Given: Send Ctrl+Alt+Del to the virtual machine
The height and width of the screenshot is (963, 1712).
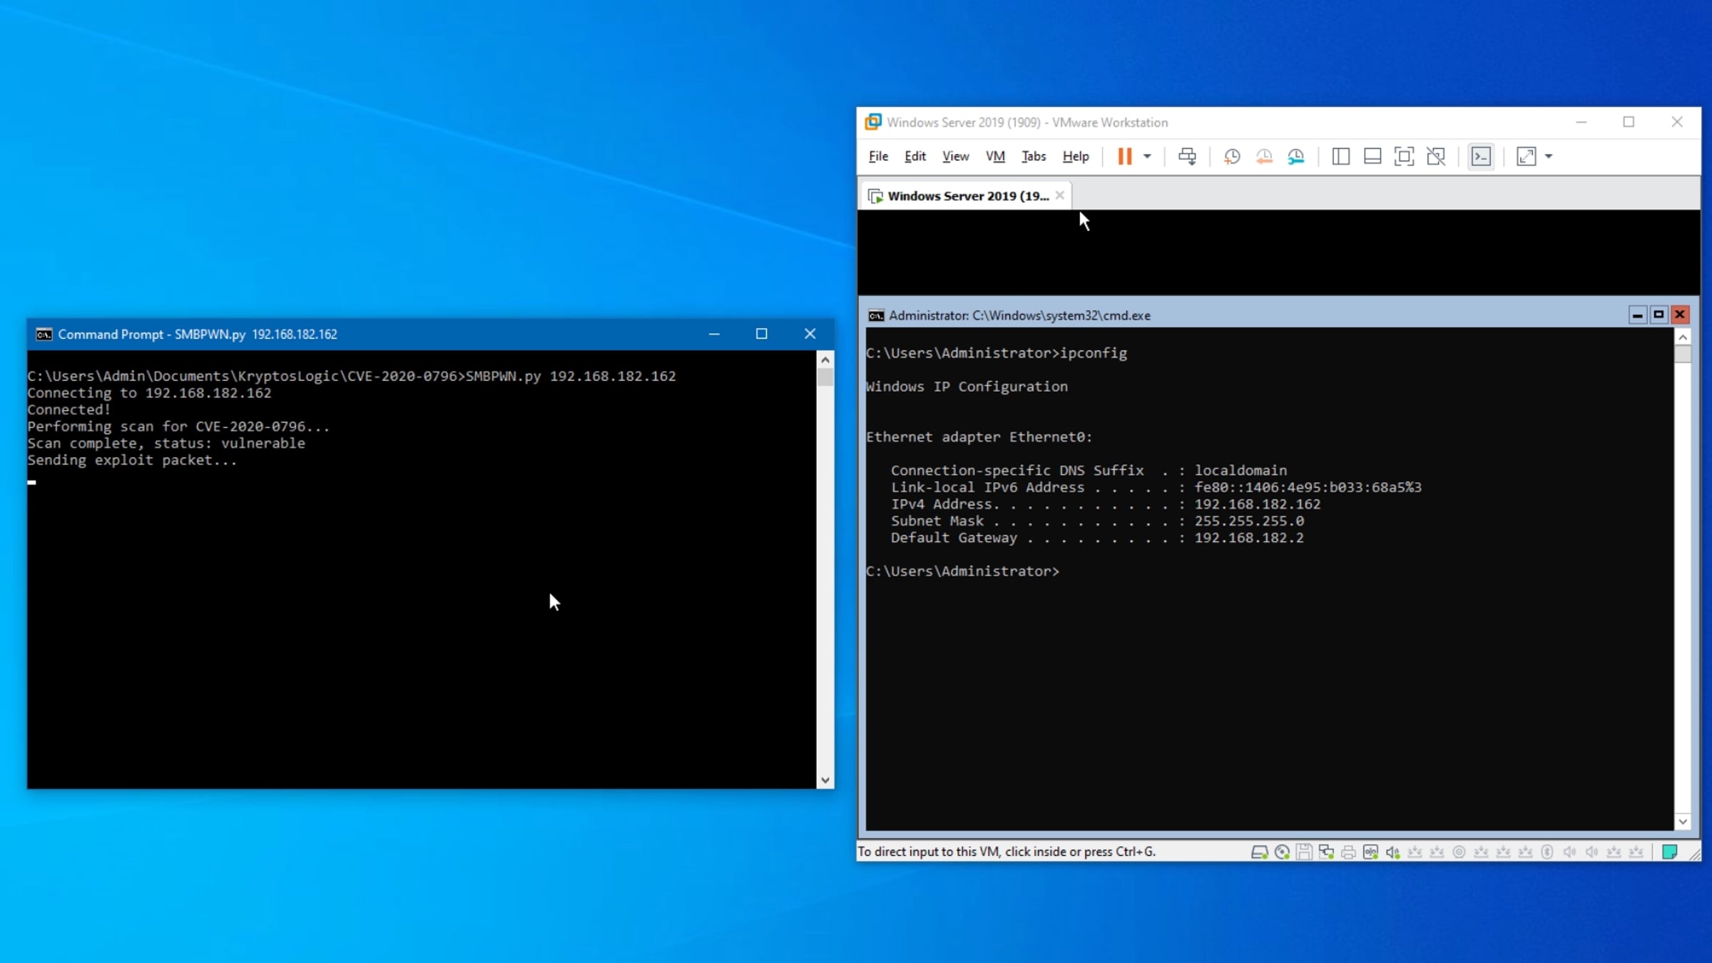Looking at the screenshot, I should coord(1187,156).
